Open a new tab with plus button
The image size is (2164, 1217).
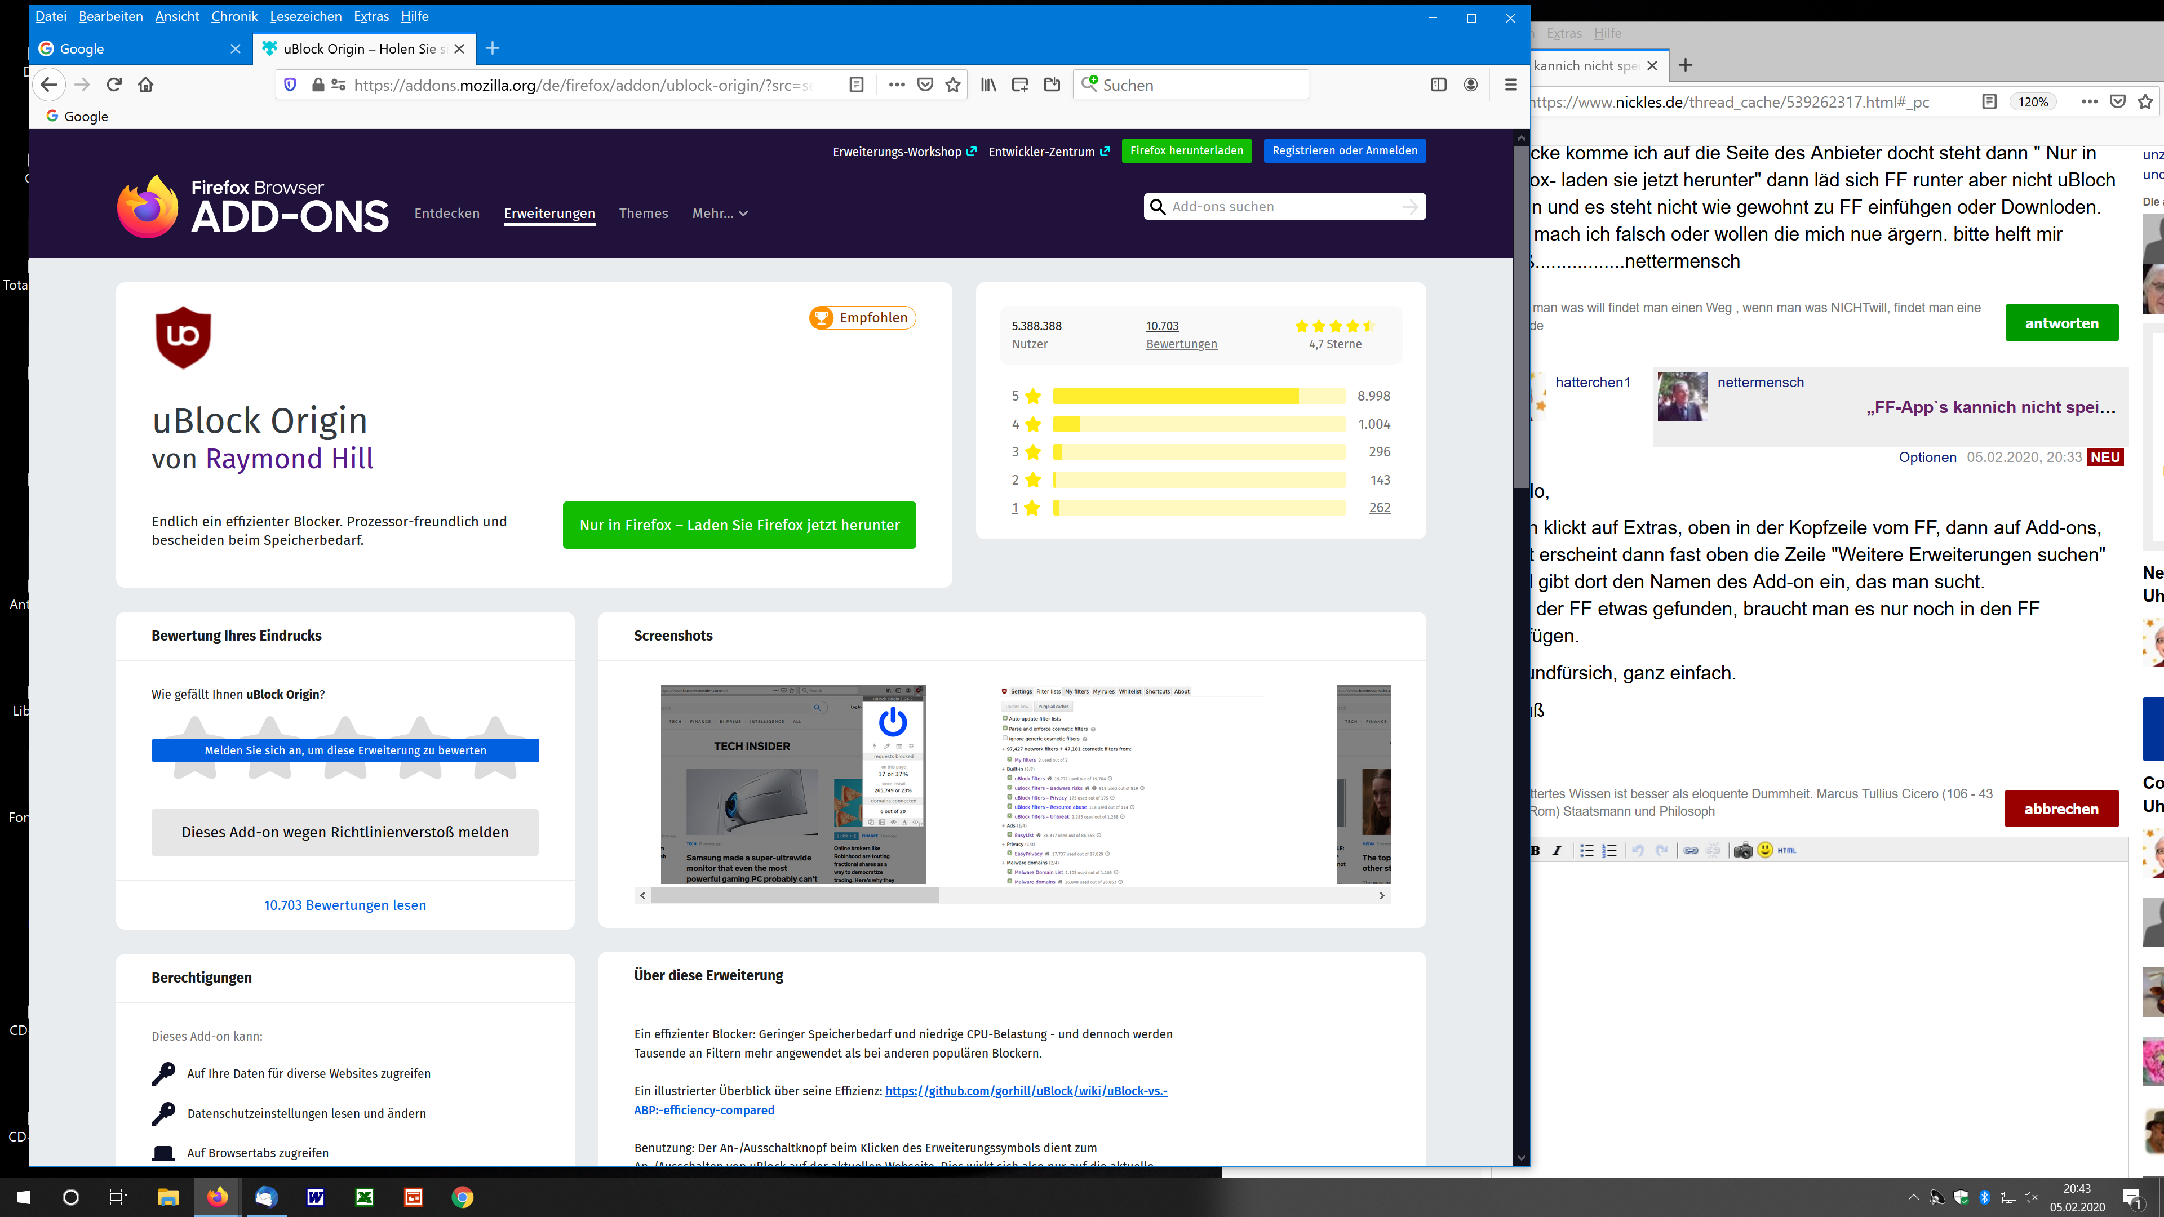pos(493,48)
